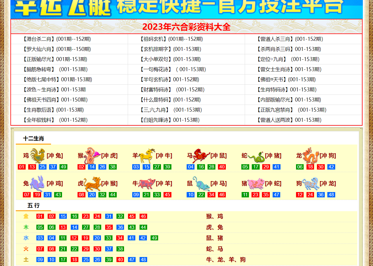Open 【白姐先锋诗】 link
The width and height of the screenshot is (373, 266).
pyautogui.click(x=169, y=120)
